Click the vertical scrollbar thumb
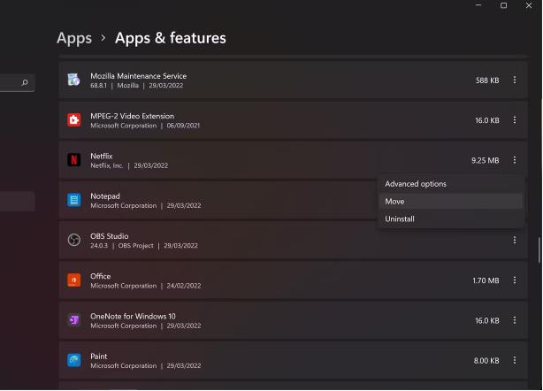Screen dimensions: 543x391 (x=539, y=250)
